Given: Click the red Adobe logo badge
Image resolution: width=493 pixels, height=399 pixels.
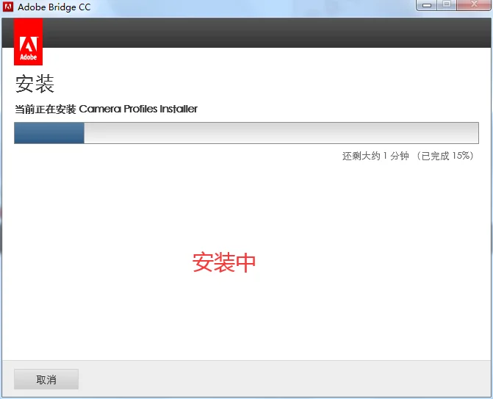Looking at the screenshot, I should click(x=29, y=42).
